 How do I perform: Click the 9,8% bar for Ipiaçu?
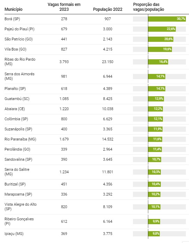tap(154, 234)
